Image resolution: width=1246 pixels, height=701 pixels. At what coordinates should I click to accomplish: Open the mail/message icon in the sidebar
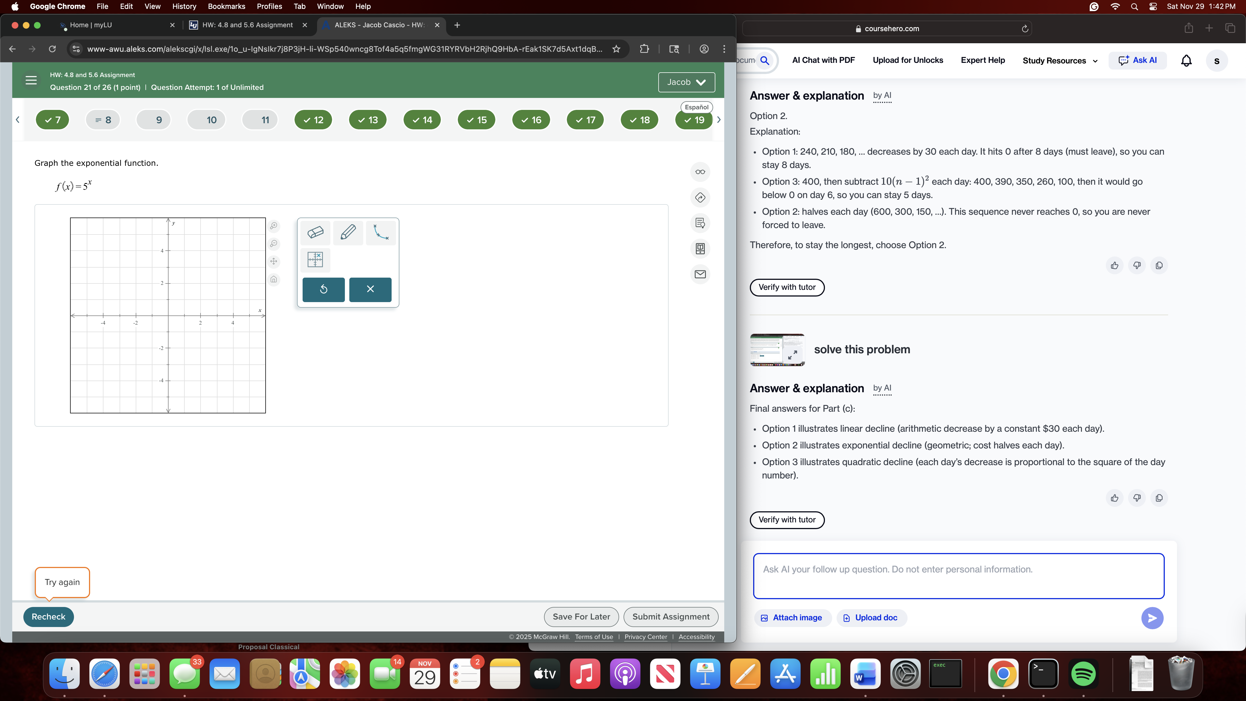coord(700,274)
